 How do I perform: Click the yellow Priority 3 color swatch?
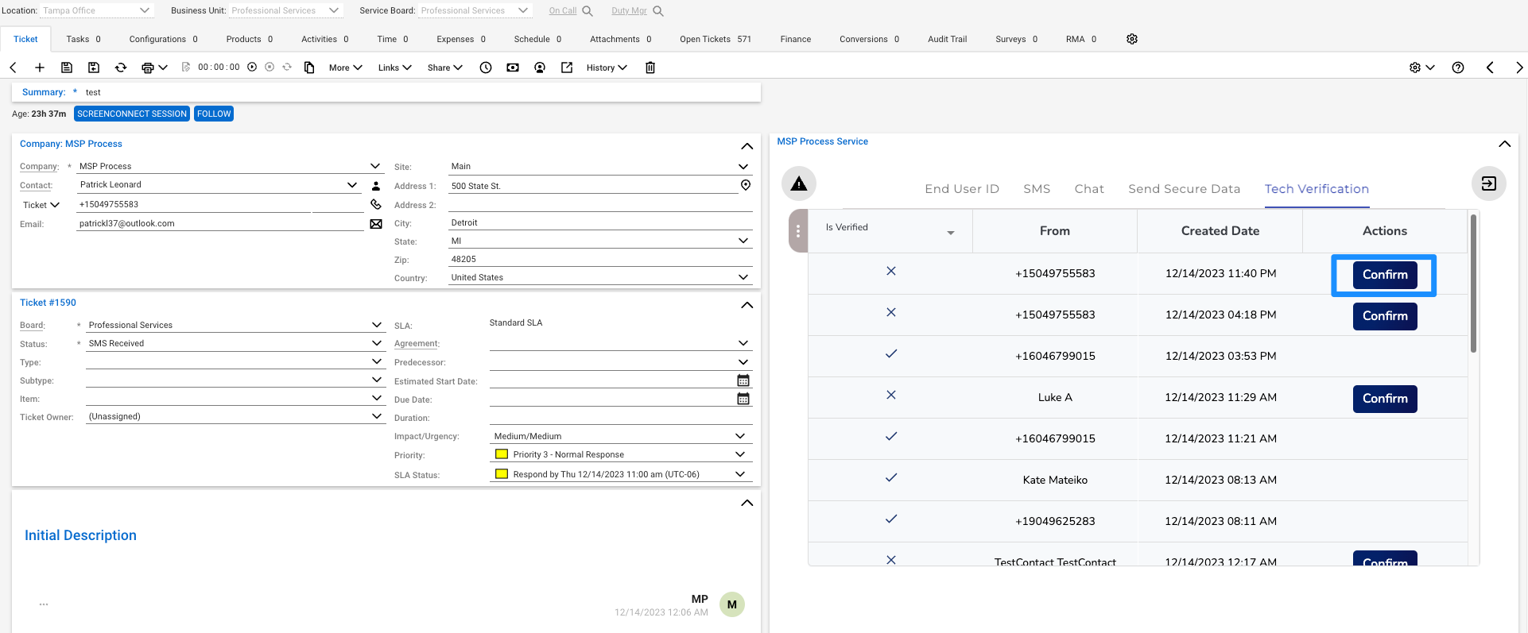(502, 454)
